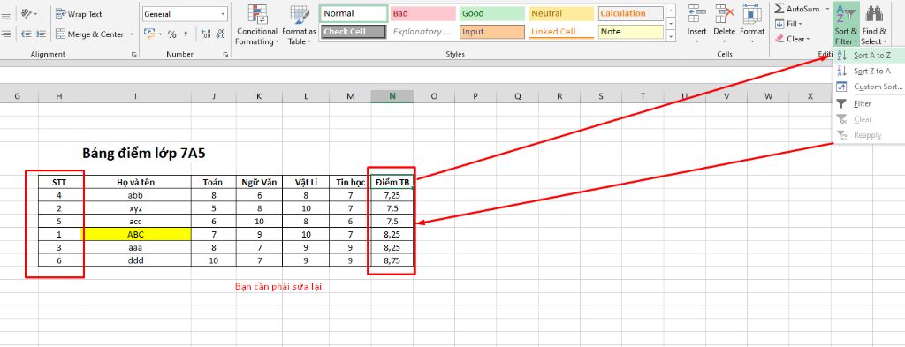The height and width of the screenshot is (347, 905).
Task: Click Merge & Center button
Action: point(89,34)
